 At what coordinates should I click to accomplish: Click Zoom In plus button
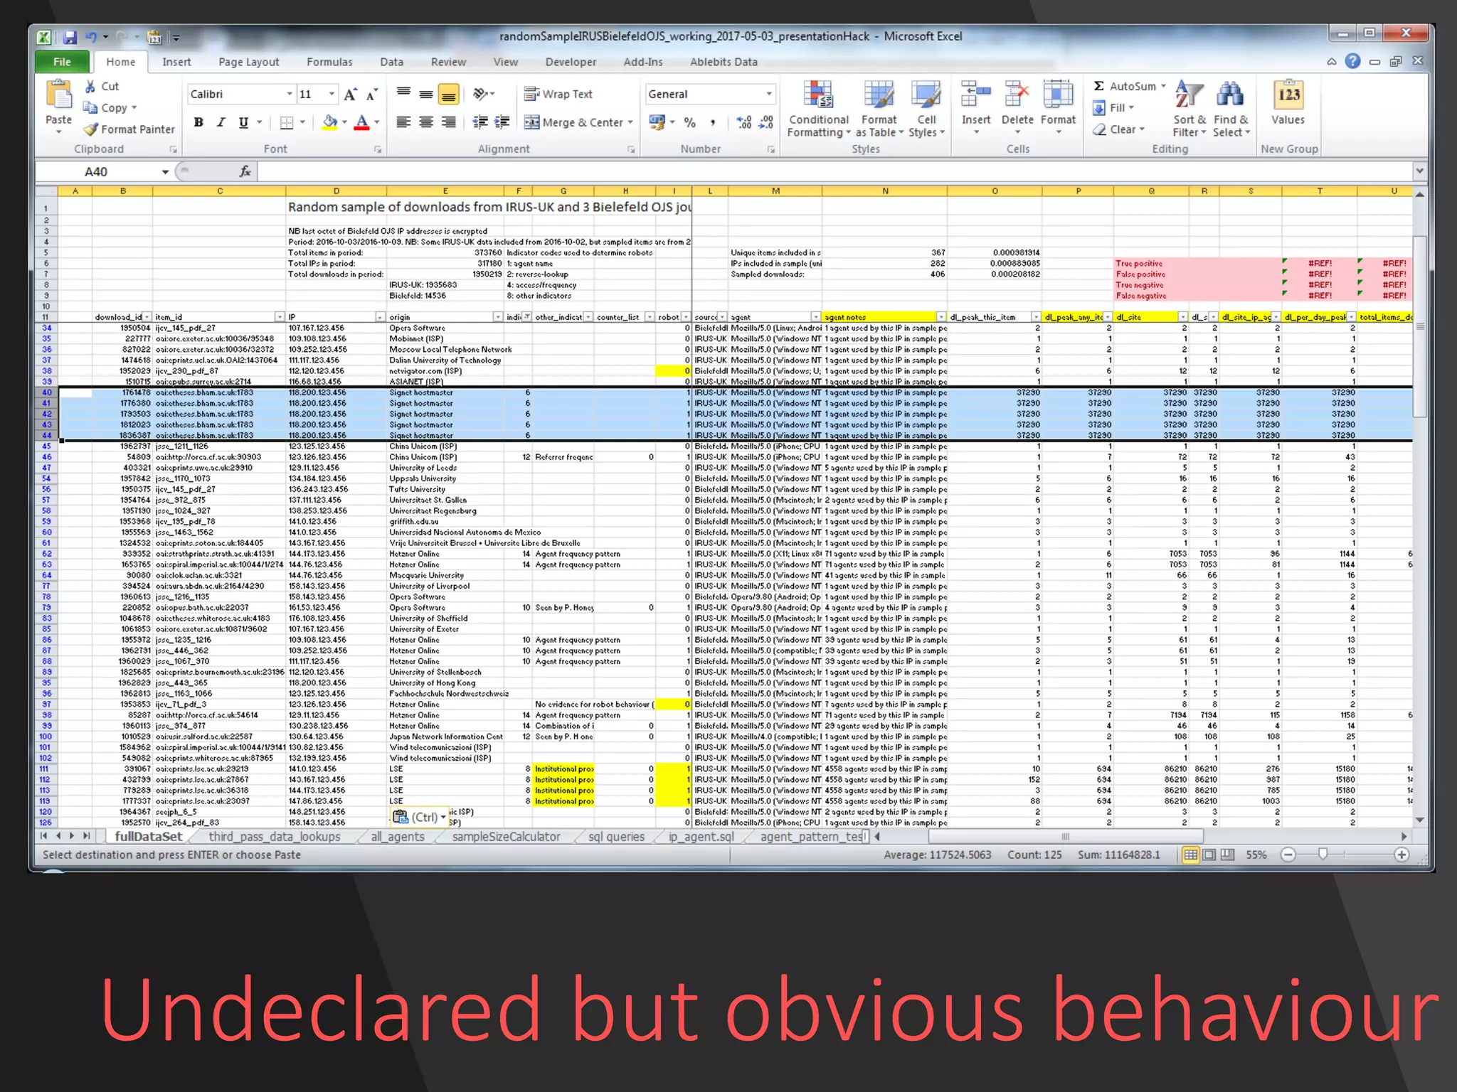tap(1402, 855)
